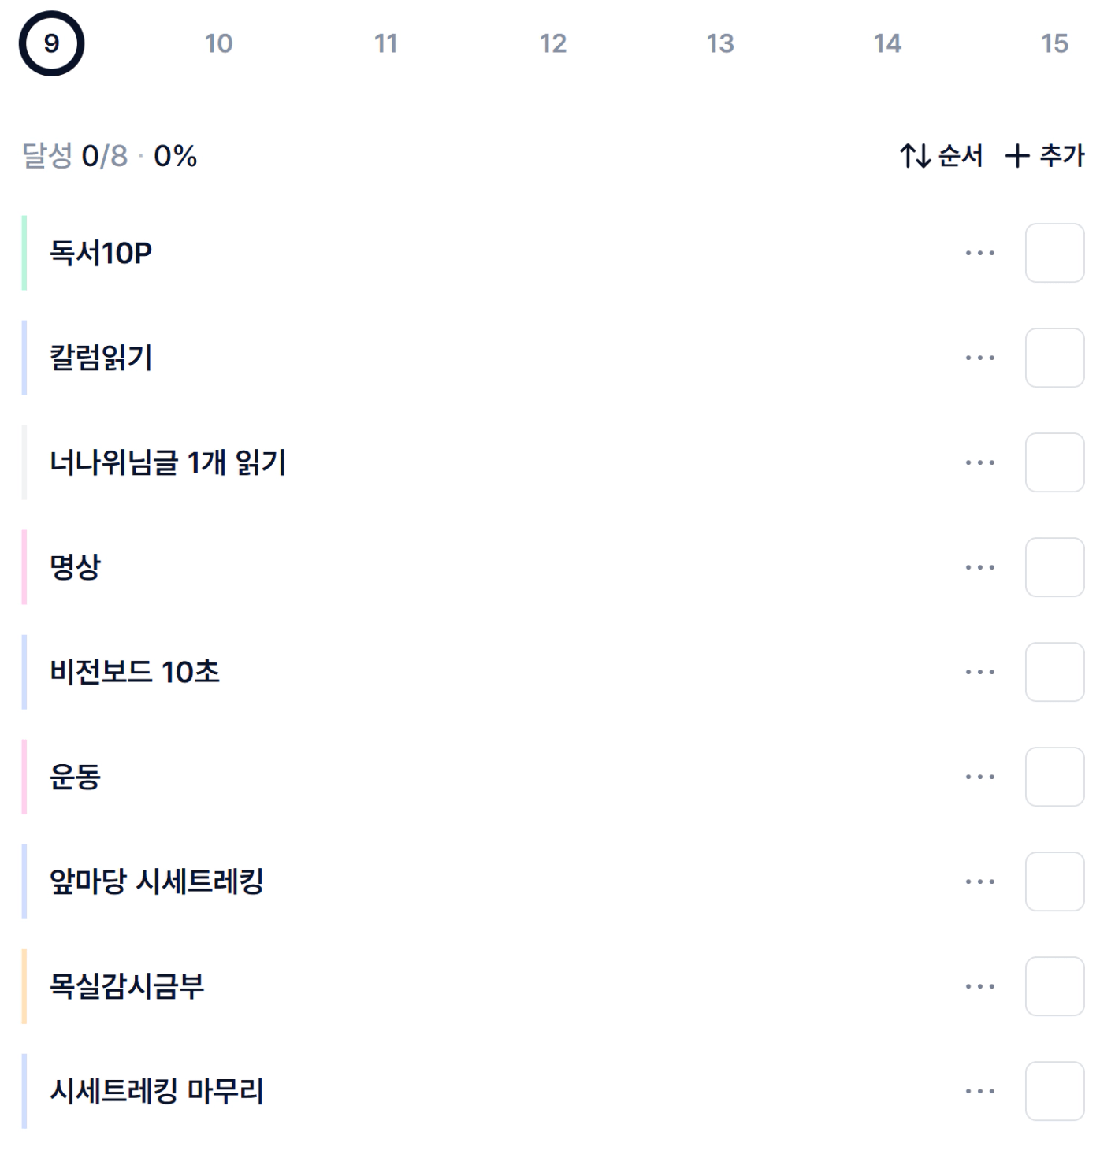Open more options for 앞마당 시세트레킹
Screen dimensions: 1100x1154
tap(979, 881)
